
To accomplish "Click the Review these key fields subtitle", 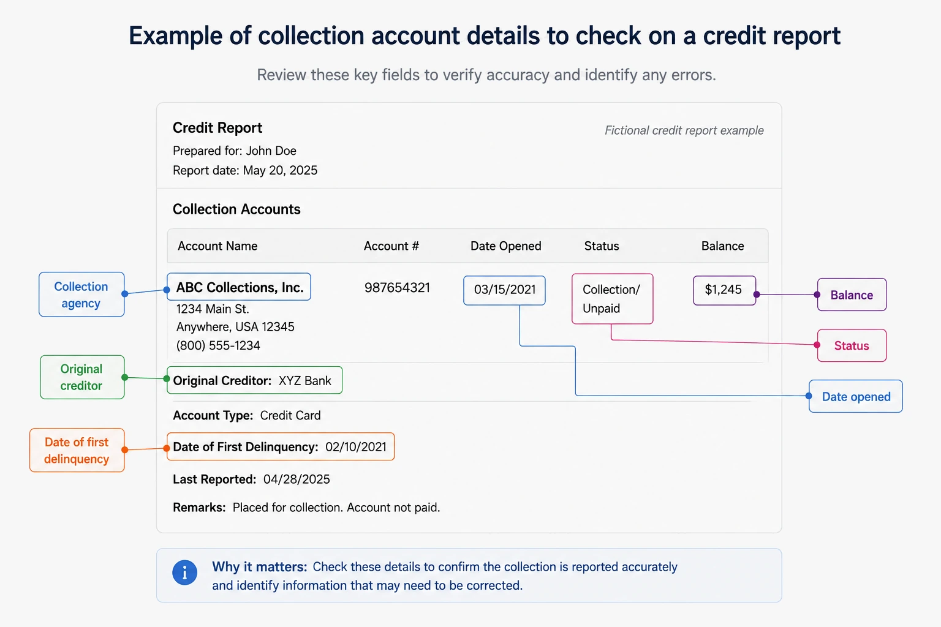I will tap(486, 75).
